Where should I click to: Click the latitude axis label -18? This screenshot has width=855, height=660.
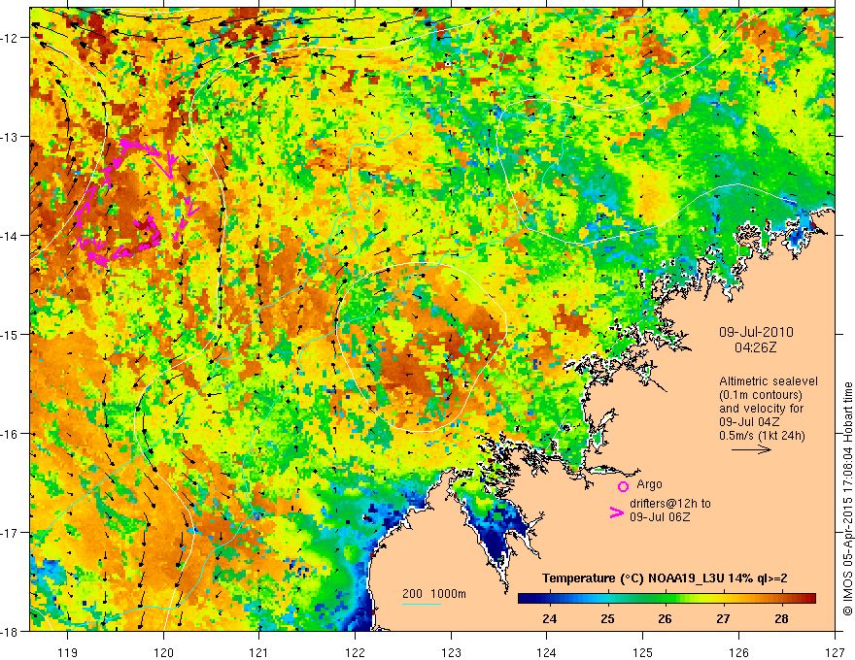pyautogui.click(x=9, y=631)
